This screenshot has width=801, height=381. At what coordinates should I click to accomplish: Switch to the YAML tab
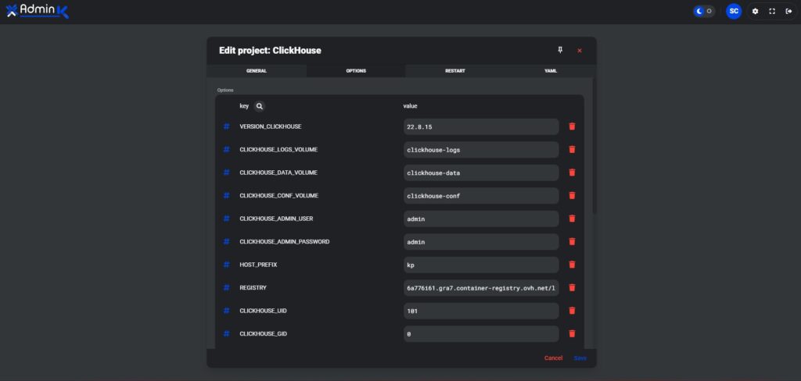tap(551, 71)
